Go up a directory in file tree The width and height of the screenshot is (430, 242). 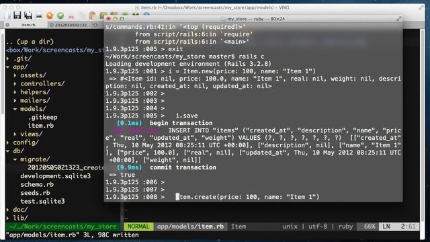(x=30, y=42)
